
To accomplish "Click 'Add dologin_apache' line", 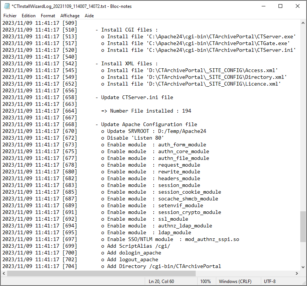I will 131,253.
